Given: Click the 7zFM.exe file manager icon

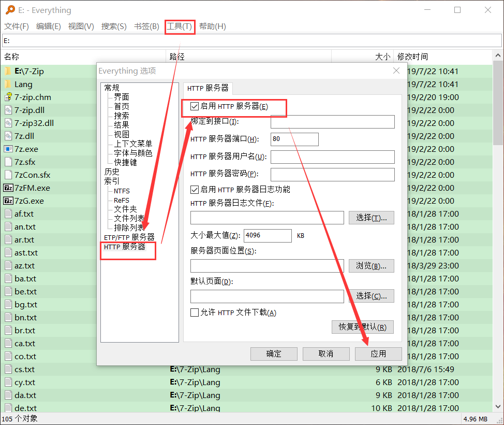Looking at the screenshot, I should 9,188.
